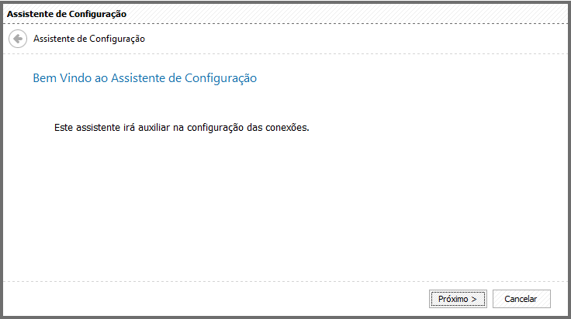Select the Assistente de Configuração label beside back arrow

[89, 39]
